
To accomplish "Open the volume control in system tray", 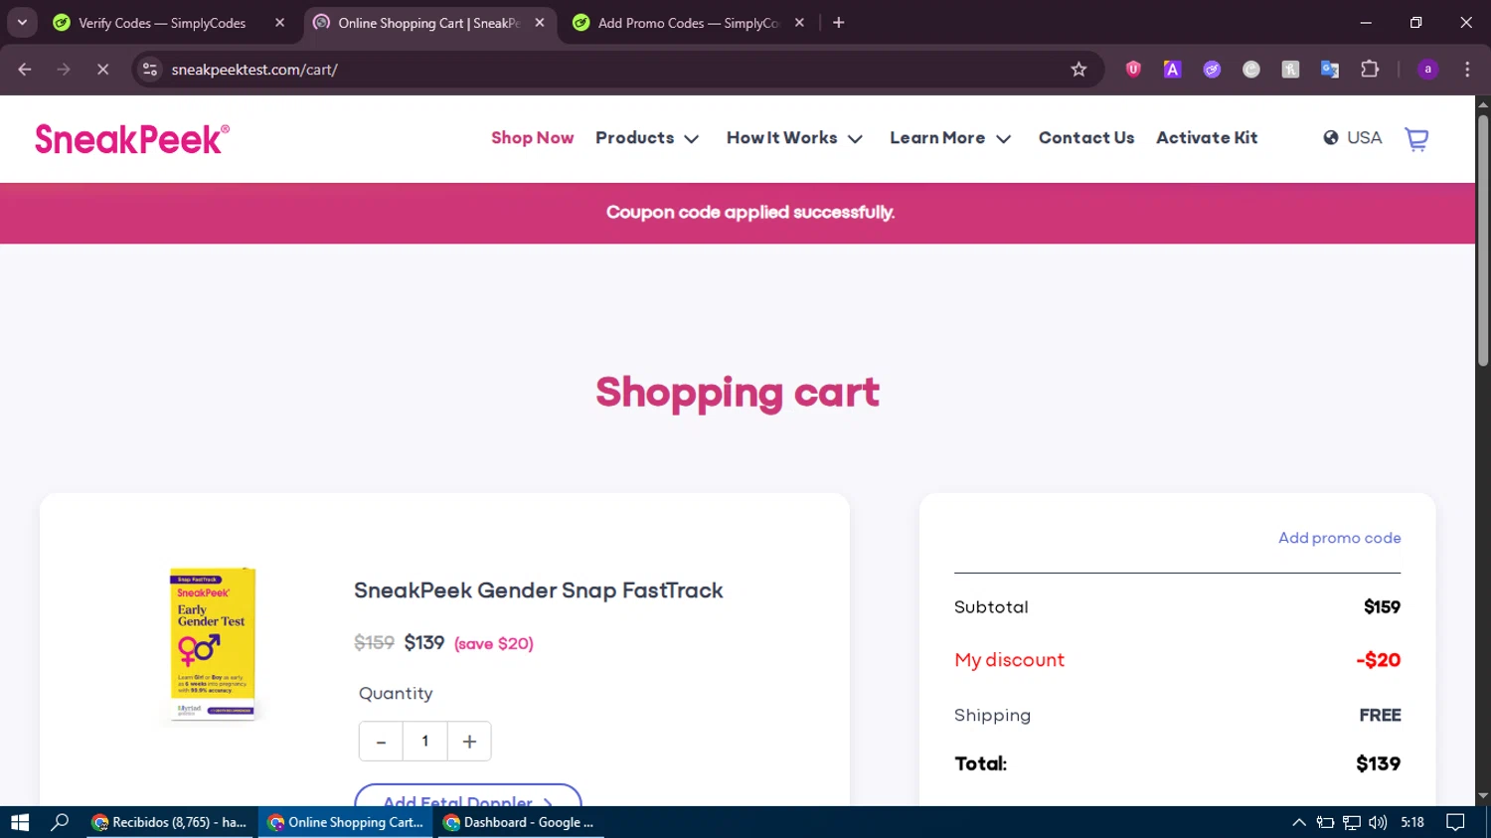I will [x=1378, y=822].
